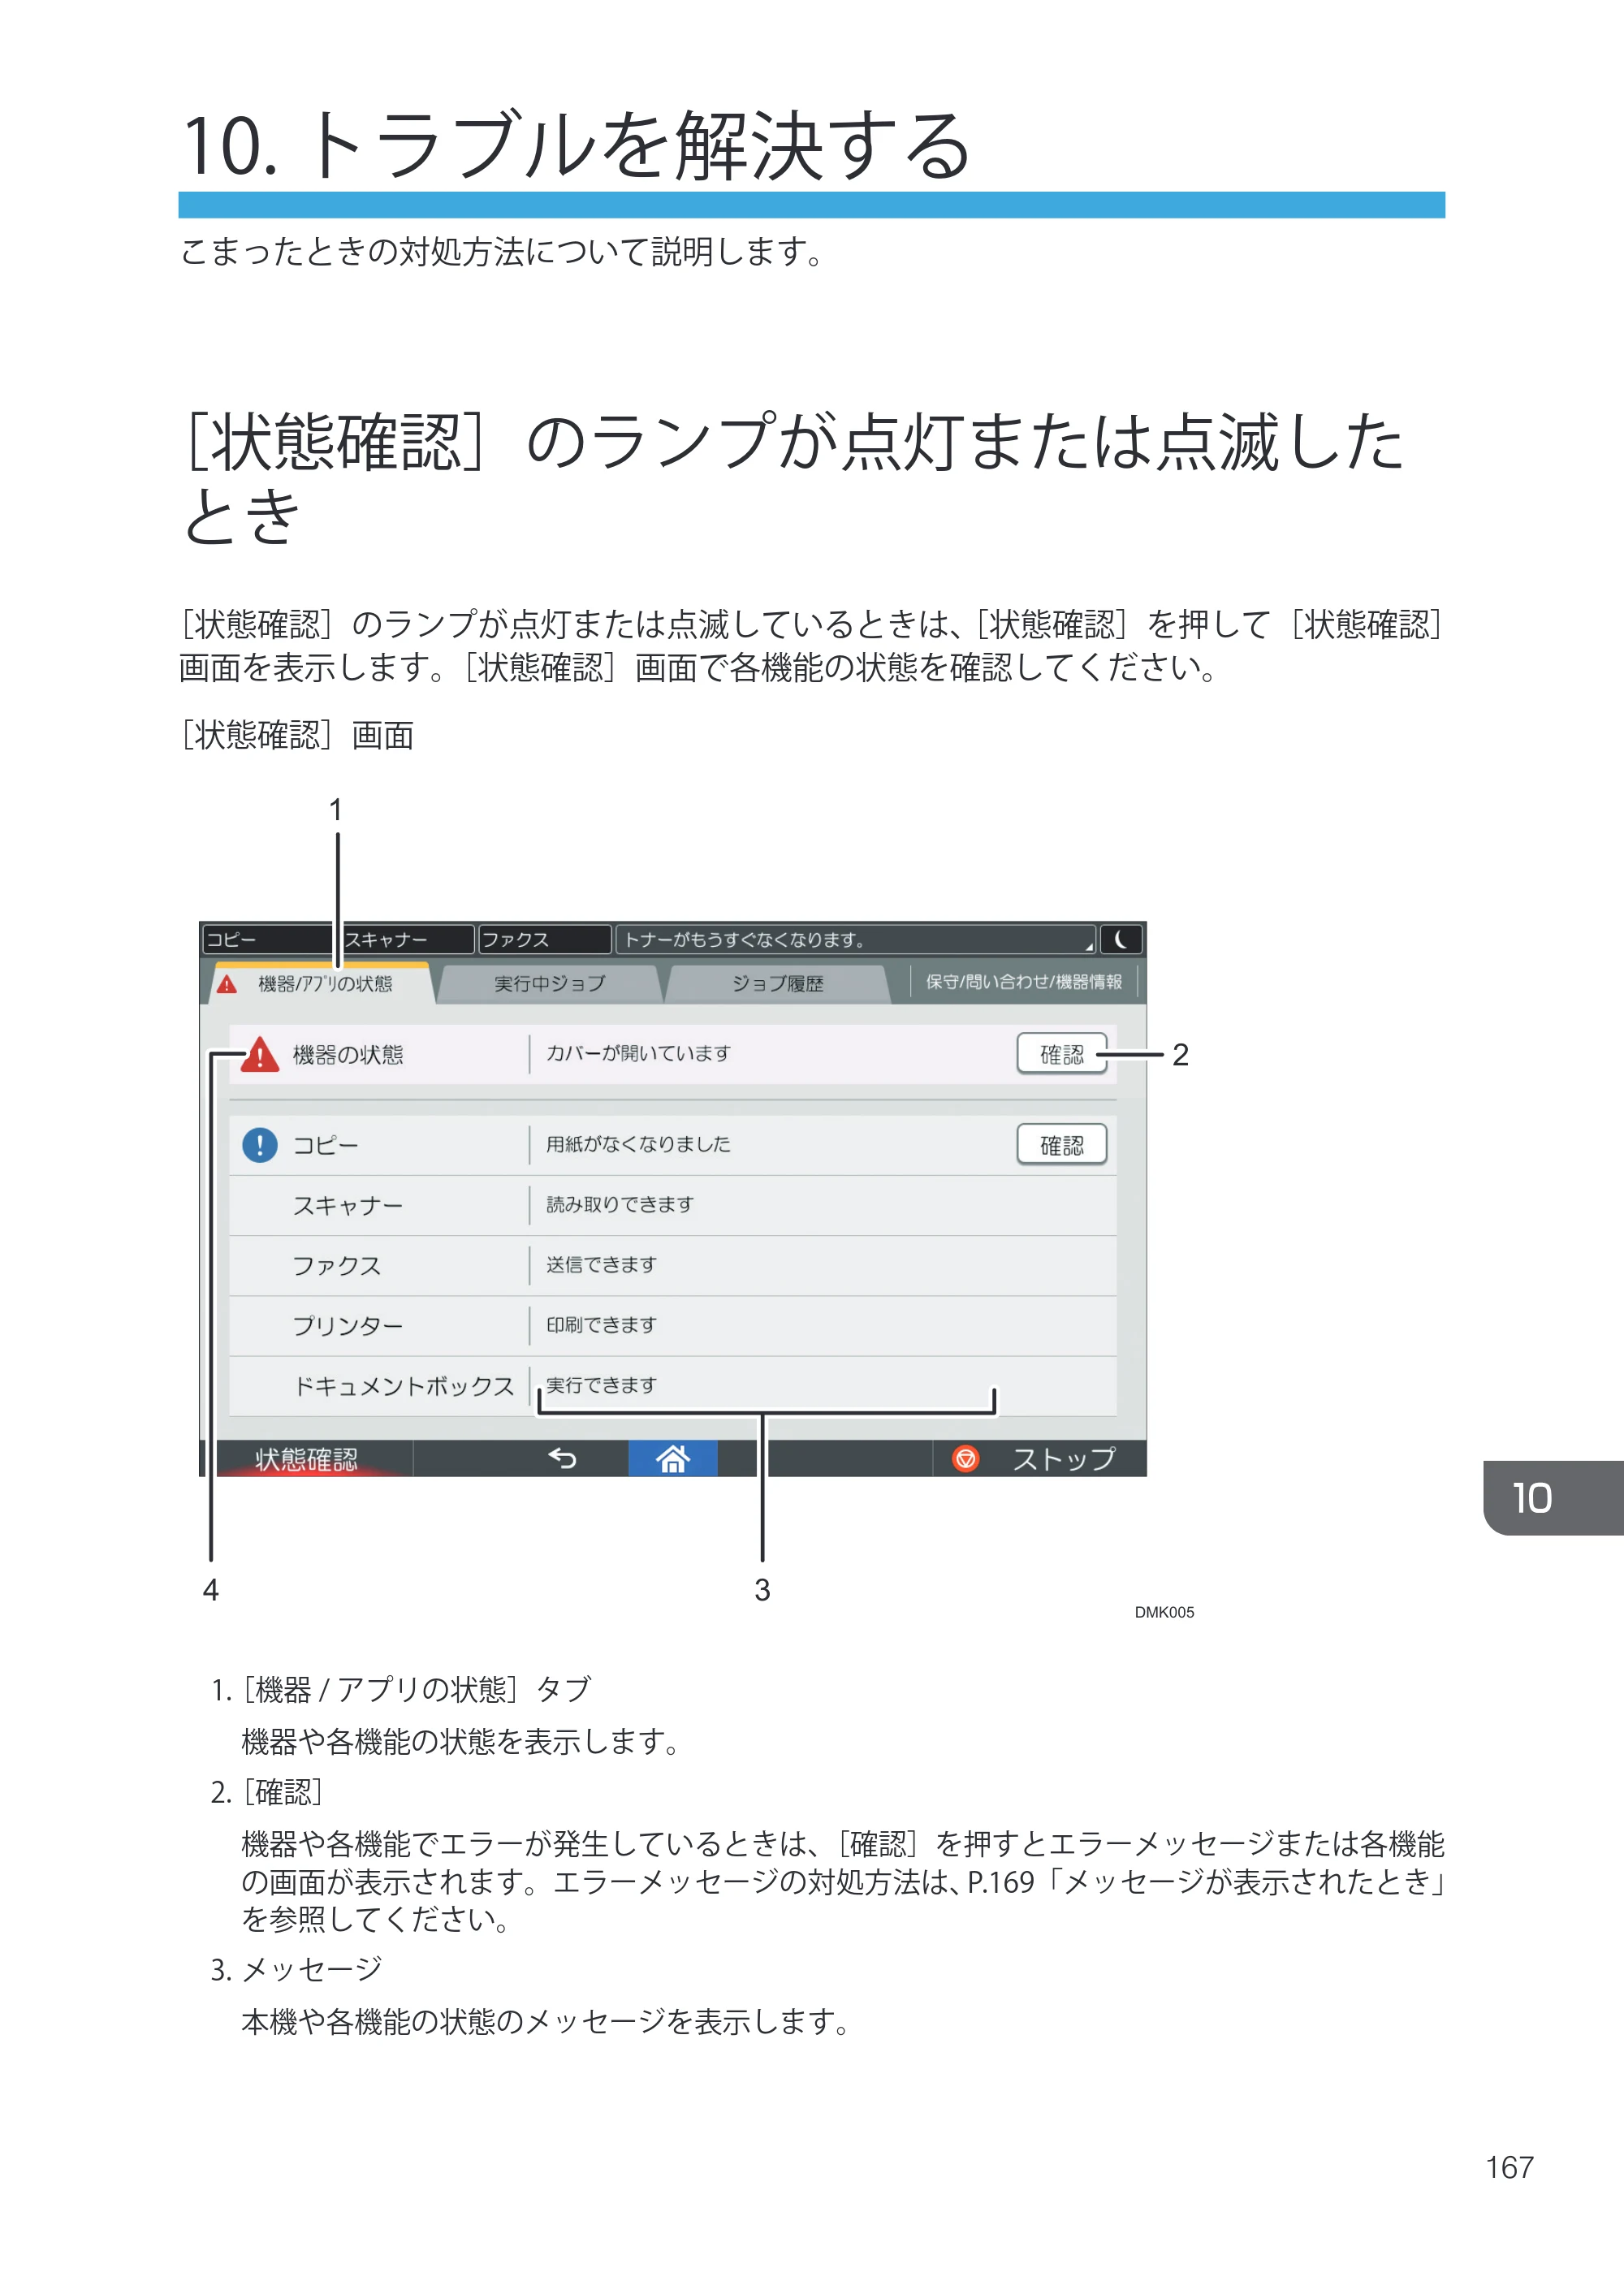Click the 印刷できます status text
The width and height of the screenshot is (1624, 2294).
point(601,1324)
